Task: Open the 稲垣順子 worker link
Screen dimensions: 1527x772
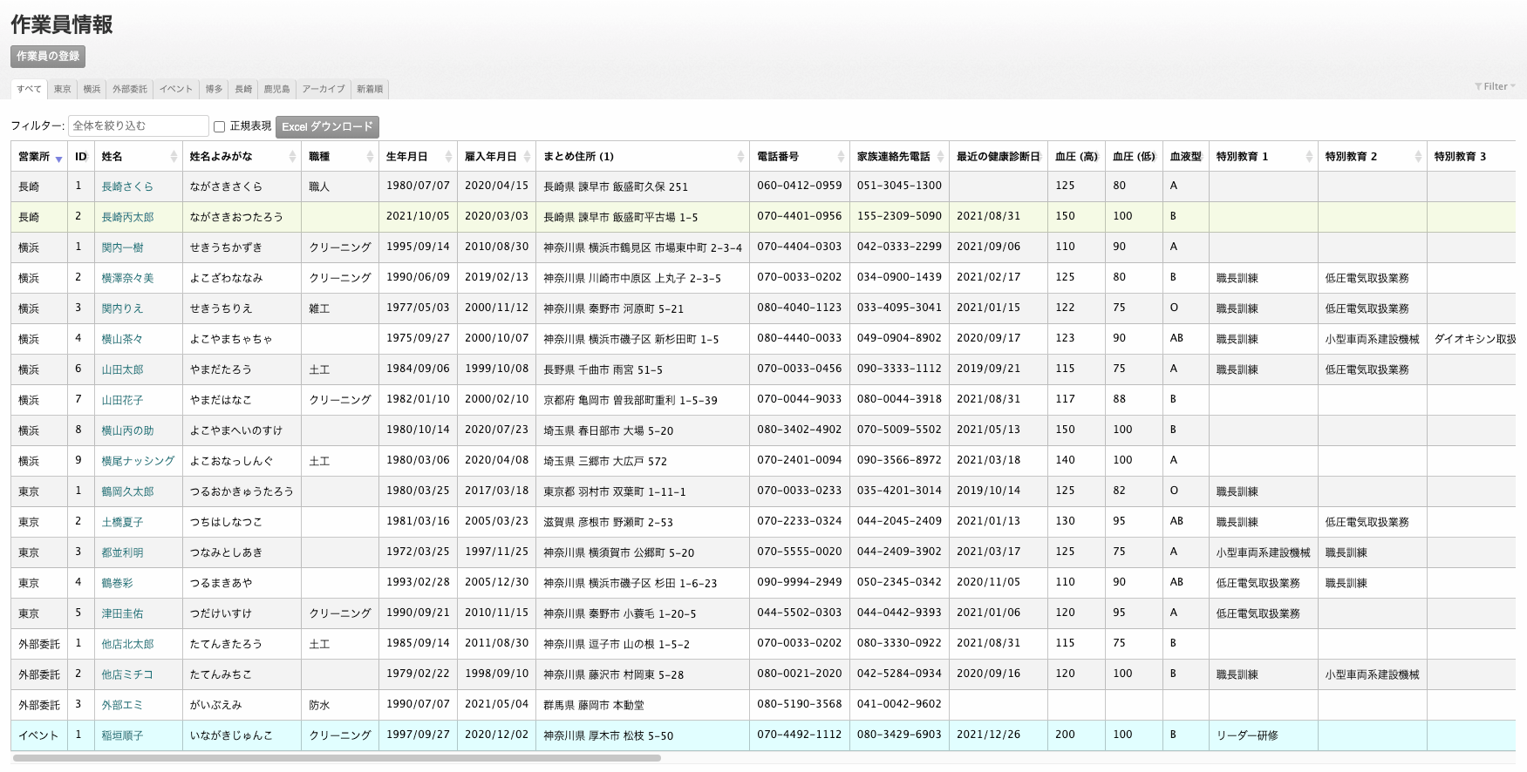Action: tap(122, 735)
